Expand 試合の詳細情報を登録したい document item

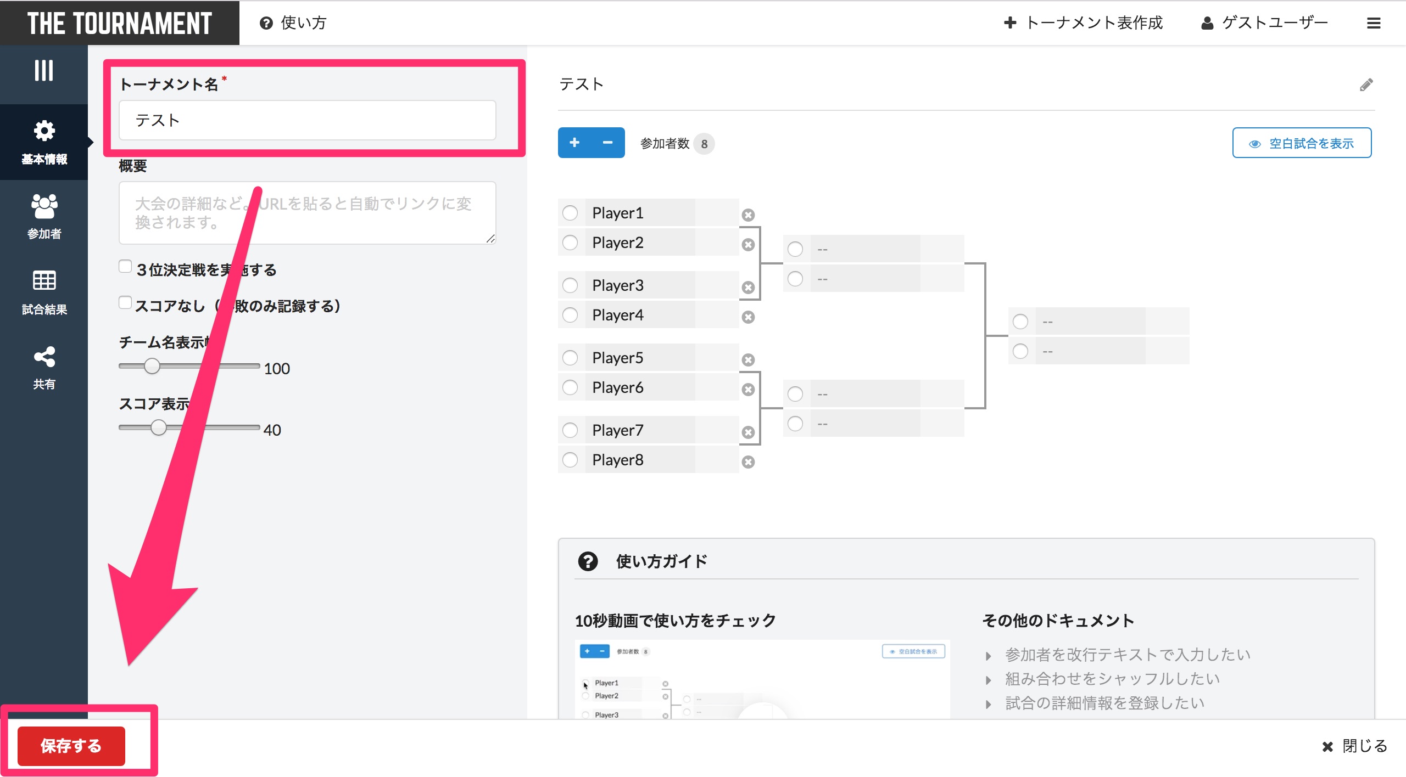tap(1104, 703)
